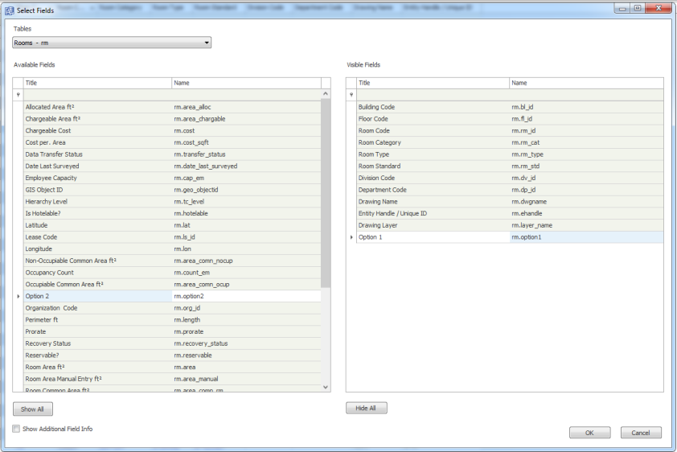Confirm the selection with OK

[x=589, y=433]
